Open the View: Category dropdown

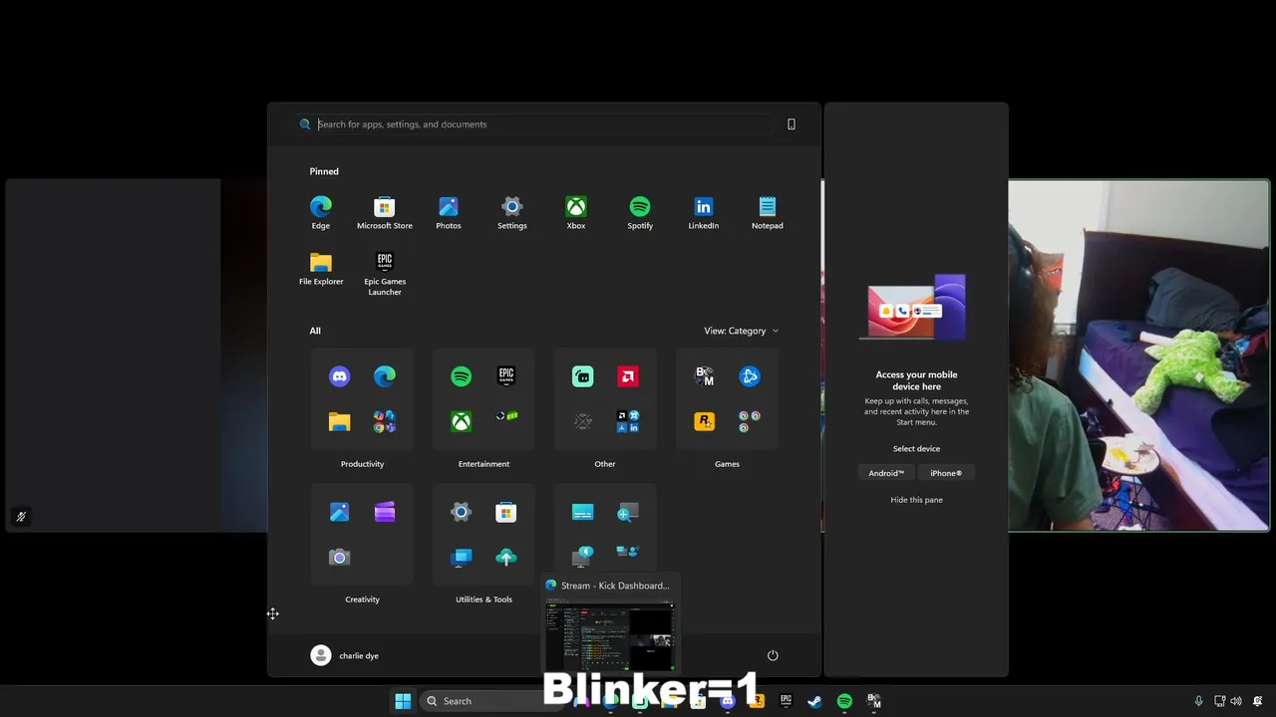tap(741, 331)
